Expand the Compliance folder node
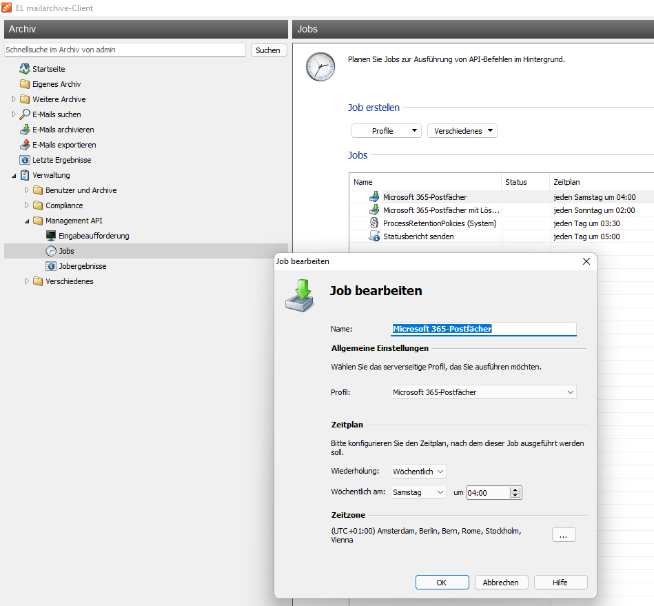 point(28,205)
